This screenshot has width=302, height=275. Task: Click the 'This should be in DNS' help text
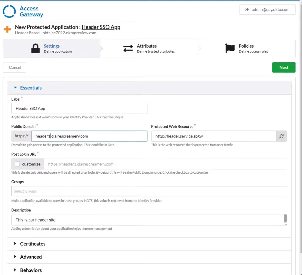click(99, 145)
